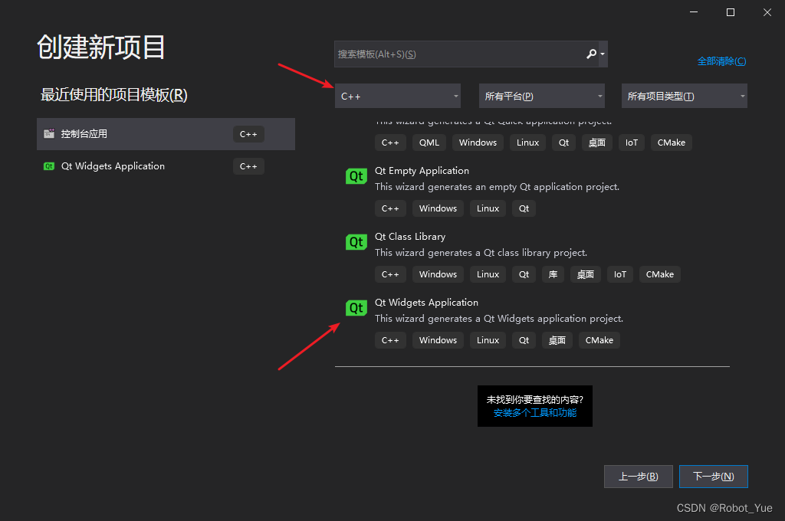Click 桌面 tag under Qt Widgets Application
785x521 pixels.
click(557, 340)
